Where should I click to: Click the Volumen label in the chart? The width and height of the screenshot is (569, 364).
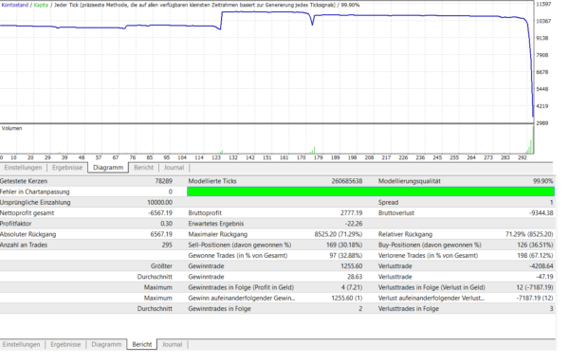tap(12, 128)
